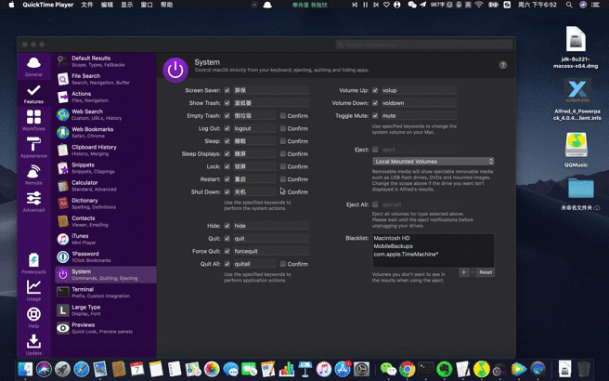This screenshot has width=609, height=381.
Task: Select com.apple.TimeMachine* blacklist entry
Action: [406, 255]
